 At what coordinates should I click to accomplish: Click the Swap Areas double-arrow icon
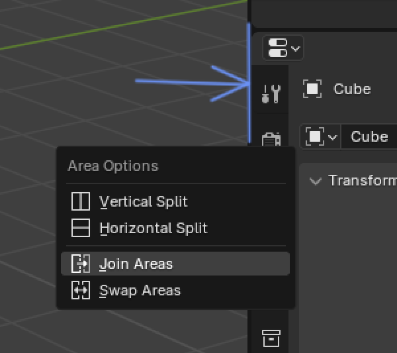(x=81, y=290)
